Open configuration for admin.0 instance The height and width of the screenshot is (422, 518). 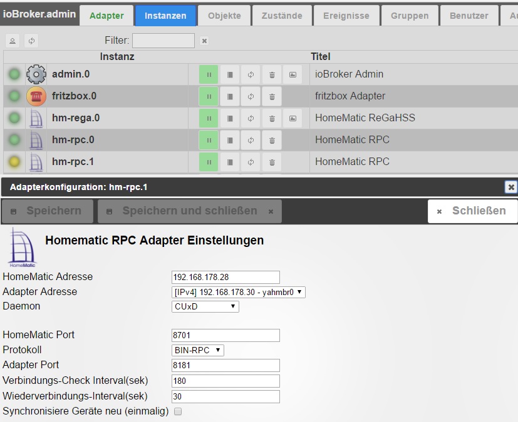230,74
